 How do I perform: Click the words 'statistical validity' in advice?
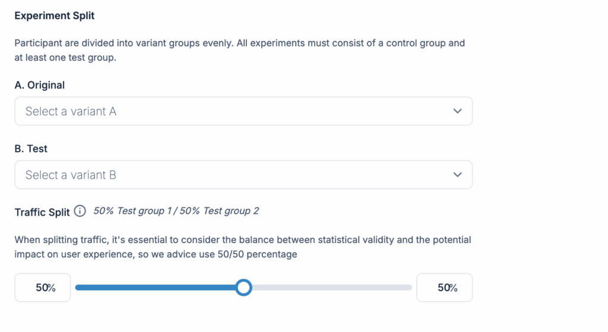[354, 240]
